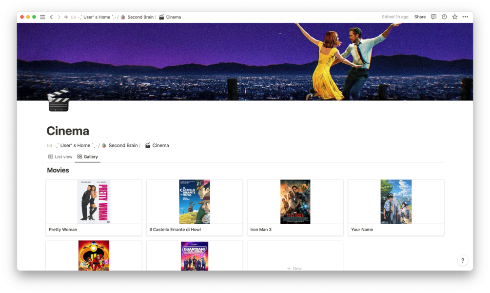
Task: Switch to the List view tab
Action: point(60,157)
